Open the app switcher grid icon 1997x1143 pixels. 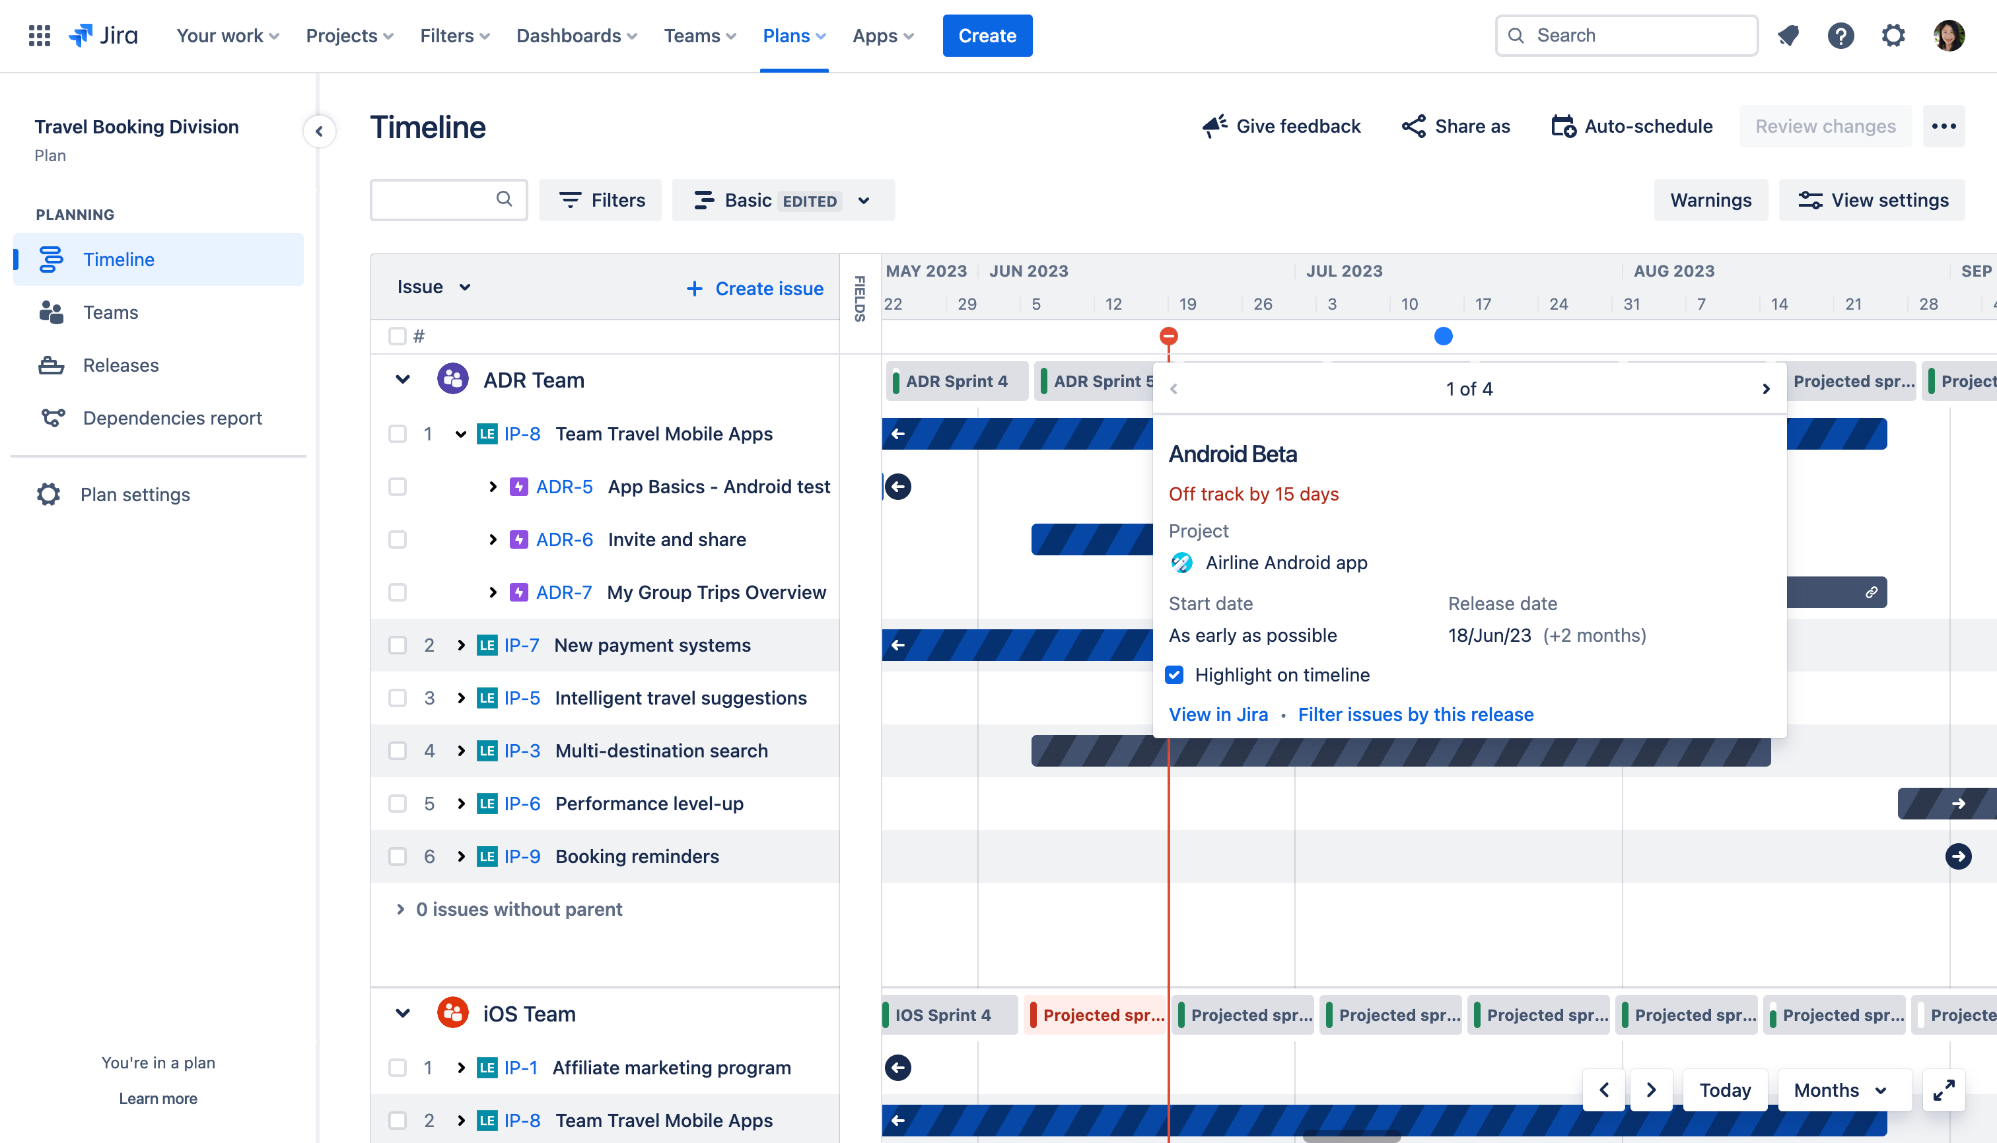[39, 35]
